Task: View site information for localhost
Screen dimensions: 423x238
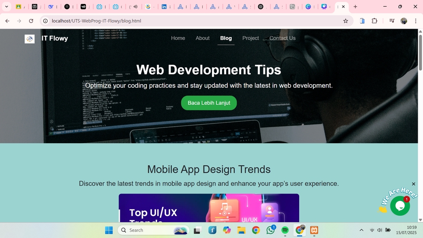Action: (45, 21)
